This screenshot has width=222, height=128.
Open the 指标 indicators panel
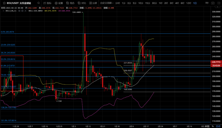pos(47,3)
